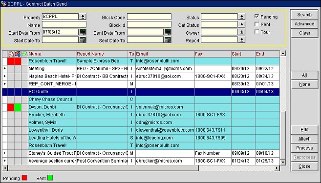Viewport: 321px width, 183px height.
Task: Click red pending print cell for Rosenbluth Travel
Action: (11, 61)
